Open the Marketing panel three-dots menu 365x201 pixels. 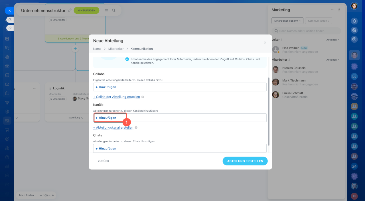332,10
